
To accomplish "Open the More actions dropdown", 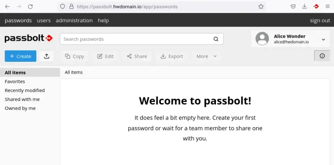I will [x=206, y=56].
